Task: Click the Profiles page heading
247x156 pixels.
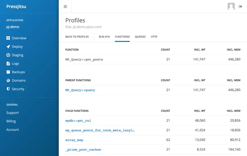Action: [75, 20]
